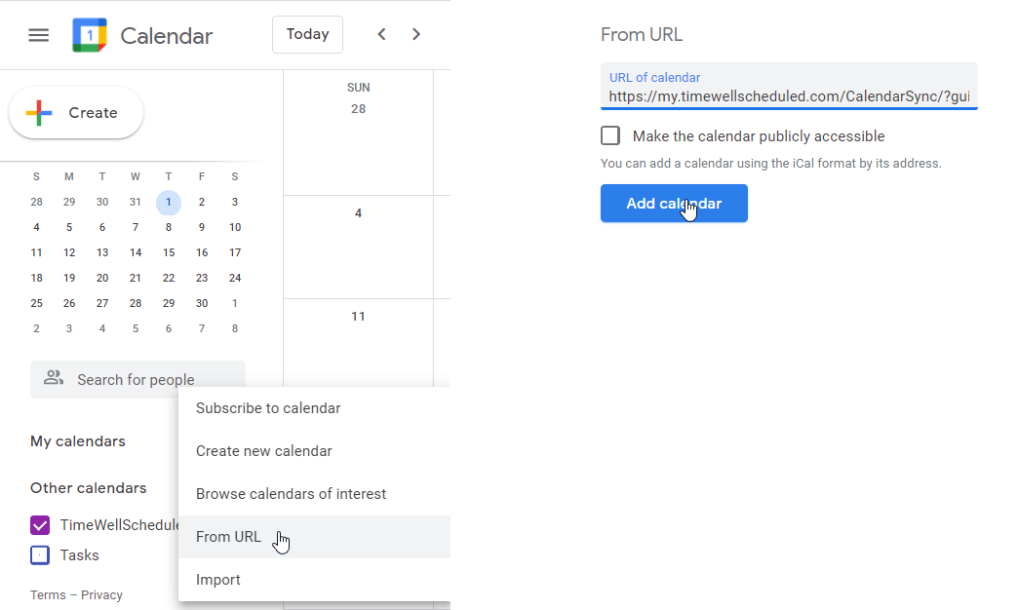Click the Search for people field

pos(146,380)
